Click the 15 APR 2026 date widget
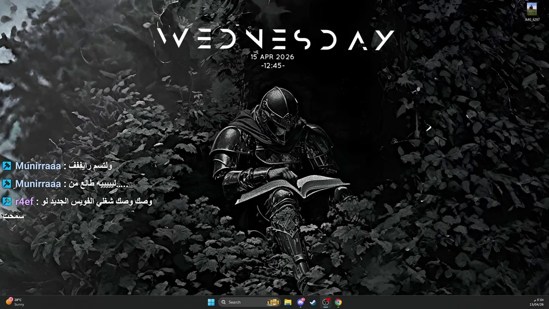 point(272,57)
